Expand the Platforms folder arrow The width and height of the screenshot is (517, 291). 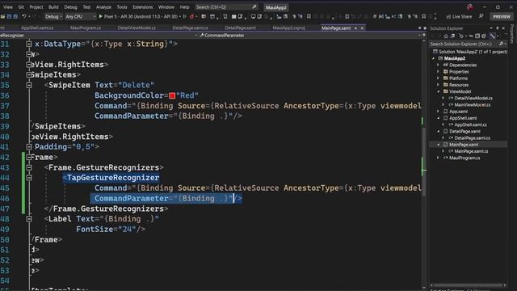439,78
